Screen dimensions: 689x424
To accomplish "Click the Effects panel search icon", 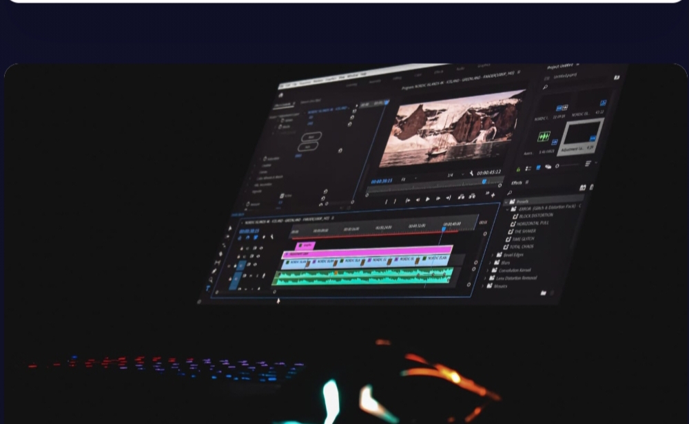I will coord(509,192).
